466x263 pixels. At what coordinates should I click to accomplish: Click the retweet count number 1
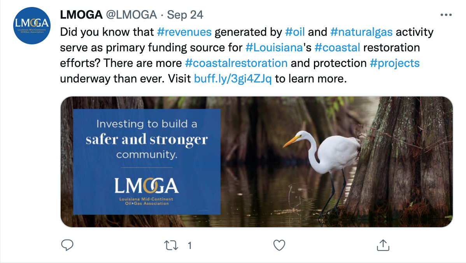point(190,245)
